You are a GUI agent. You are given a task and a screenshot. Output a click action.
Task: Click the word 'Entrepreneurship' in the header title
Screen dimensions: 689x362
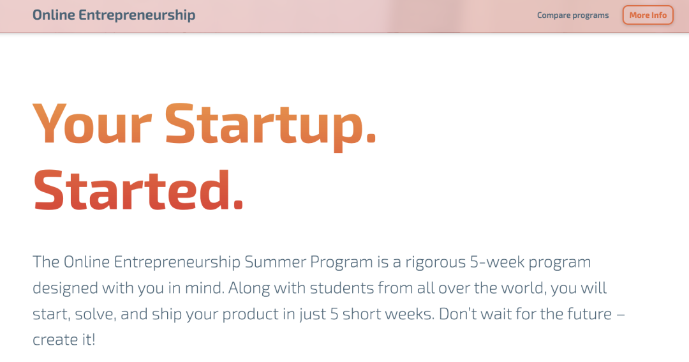(137, 15)
